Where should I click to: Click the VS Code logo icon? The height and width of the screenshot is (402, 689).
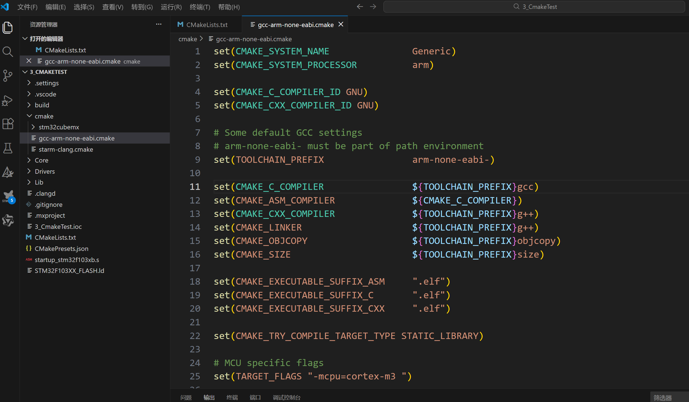click(x=5, y=7)
